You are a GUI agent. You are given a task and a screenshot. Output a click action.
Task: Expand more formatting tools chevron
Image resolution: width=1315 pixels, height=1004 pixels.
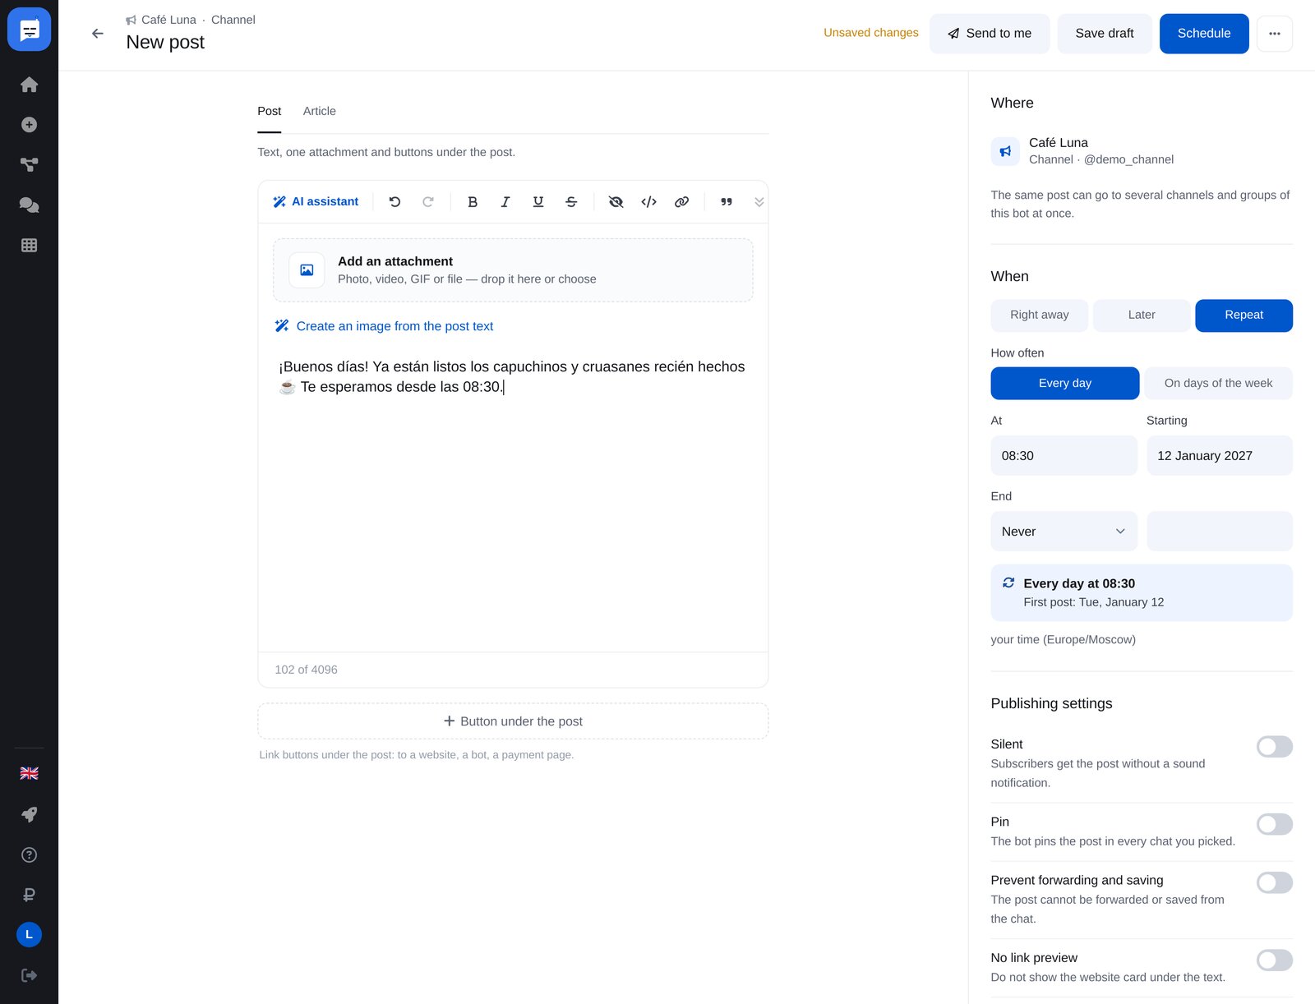(x=759, y=202)
